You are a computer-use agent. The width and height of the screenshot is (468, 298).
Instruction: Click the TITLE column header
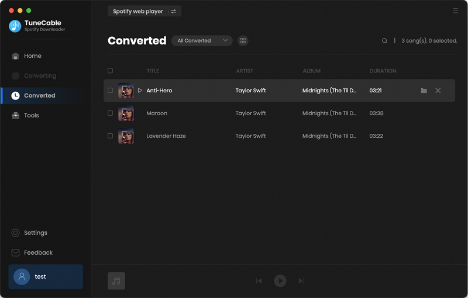pos(153,71)
